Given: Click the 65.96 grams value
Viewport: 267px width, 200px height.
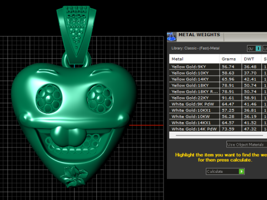Looking at the screenshot, I should point(228,79).
